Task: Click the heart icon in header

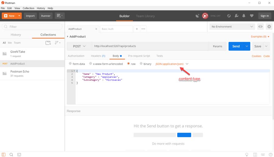Action: click(x=251, y=16)
